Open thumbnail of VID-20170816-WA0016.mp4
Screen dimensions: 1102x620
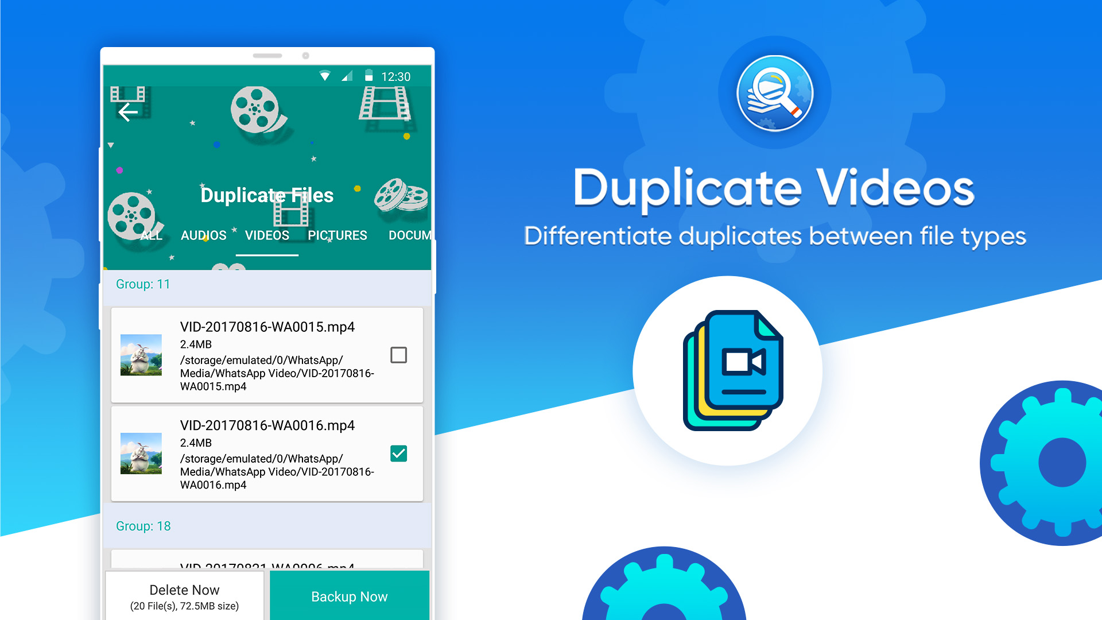click(141, 454)
